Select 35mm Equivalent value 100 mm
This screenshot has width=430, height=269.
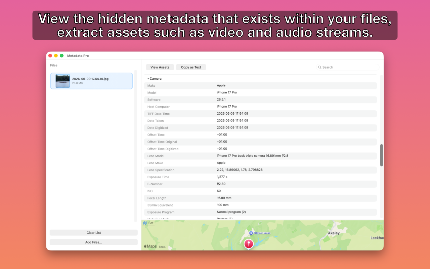(x=223, y=205)
